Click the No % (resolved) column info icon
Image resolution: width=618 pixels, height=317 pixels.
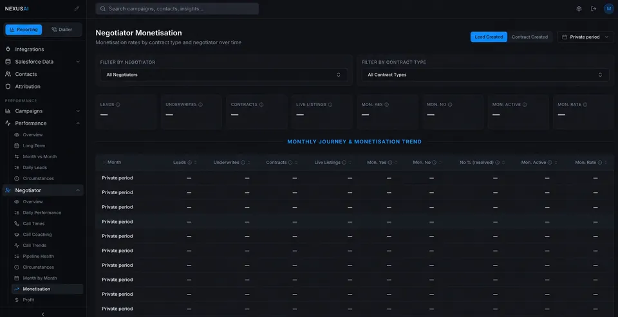[498, 163]
